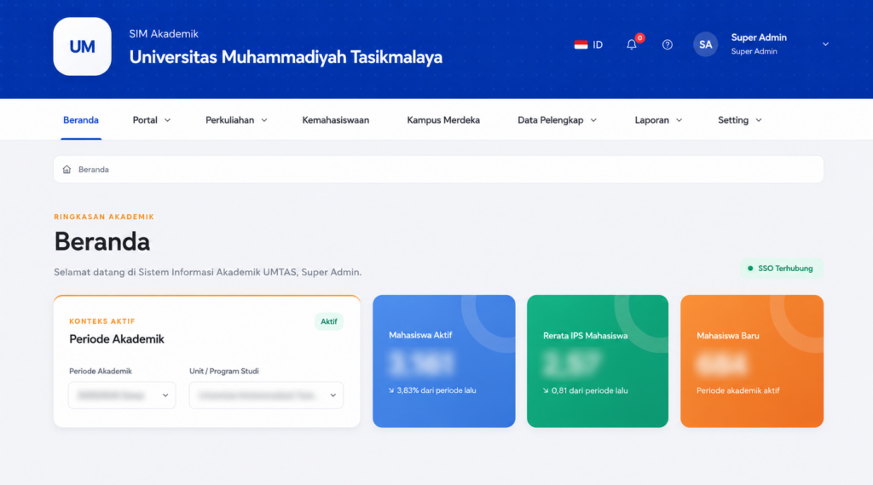This screenshot has height=485, width=873.
Task: Open notifications bell icon
Action: point(632,44)
